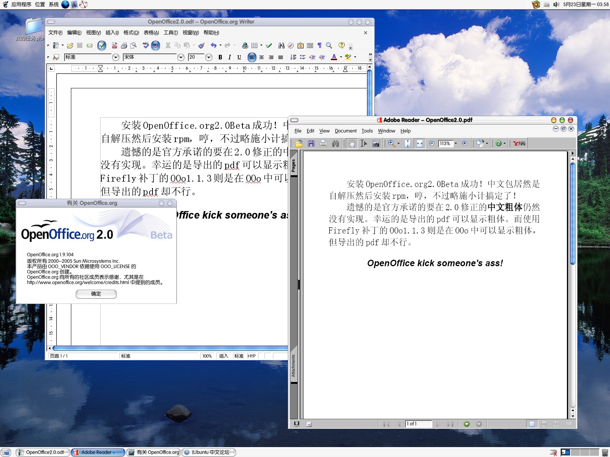Open the Tools menu in Adobe Reader
Image resolution: width=610 pixels, height=457 pixels.
click(x=367, y=131)
